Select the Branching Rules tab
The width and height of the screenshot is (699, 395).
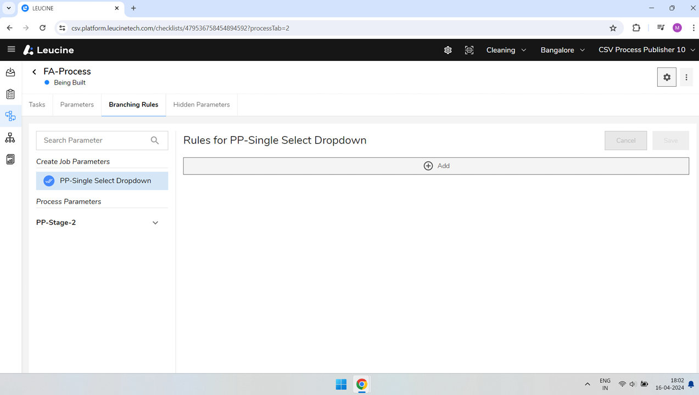133,105
